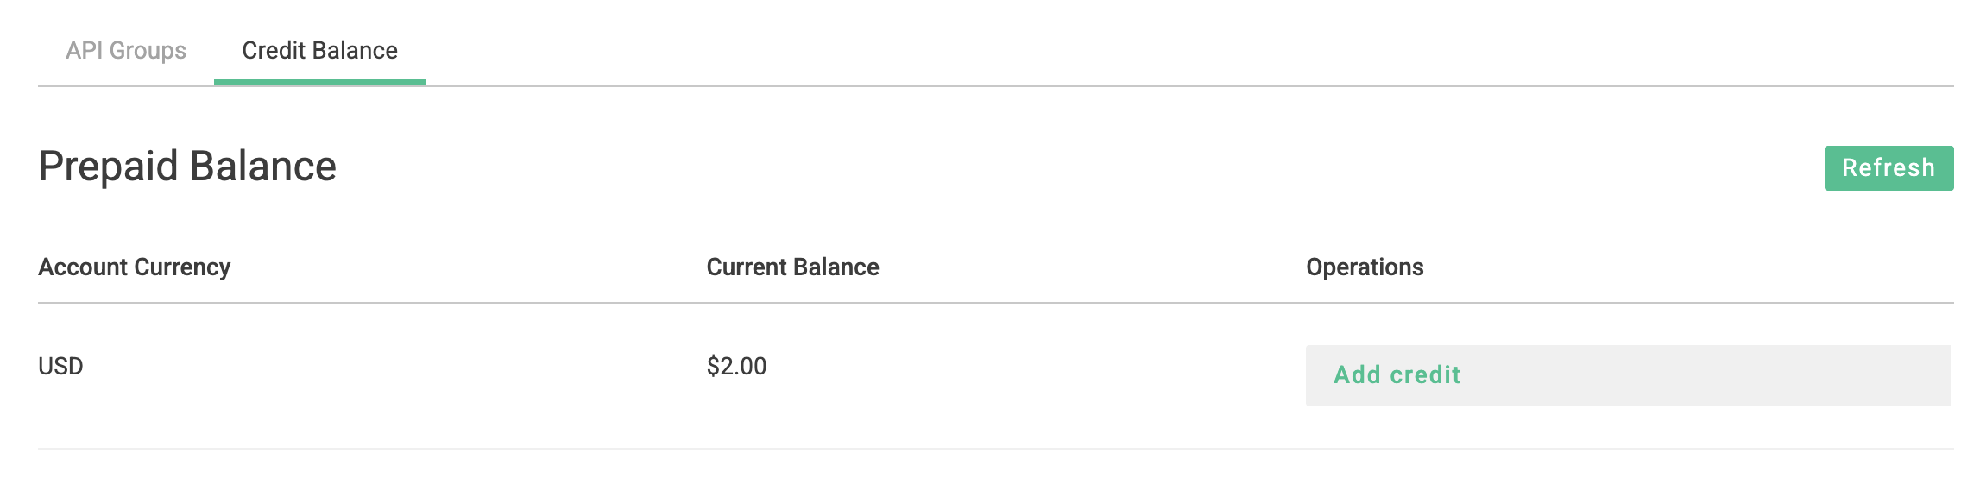Open API Groups from the tab bar
Image resolution: width=1980 pixels, height=497 pixels.
pos(126,51)
